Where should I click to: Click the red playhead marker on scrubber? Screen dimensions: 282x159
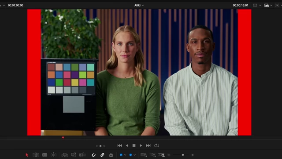click(x=63, y=137)
